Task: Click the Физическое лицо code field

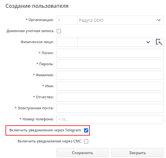Action: tap(67, 42)
